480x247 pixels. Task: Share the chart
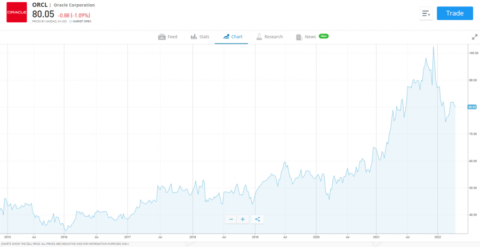click(258, 219)
